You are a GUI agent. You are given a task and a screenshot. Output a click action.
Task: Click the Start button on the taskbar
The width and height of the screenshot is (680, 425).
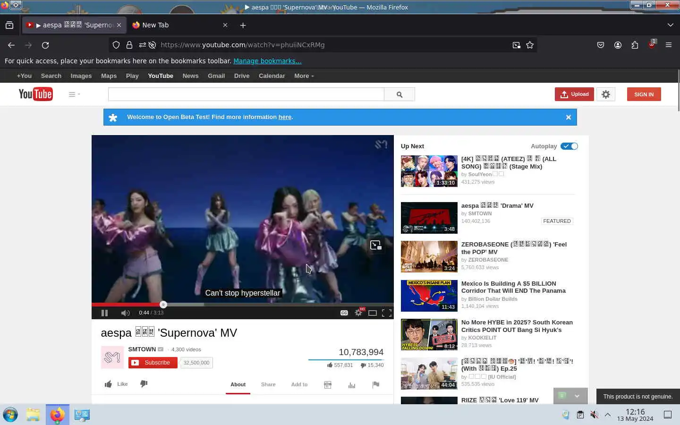pyautogui.click(x=10, y=415)
